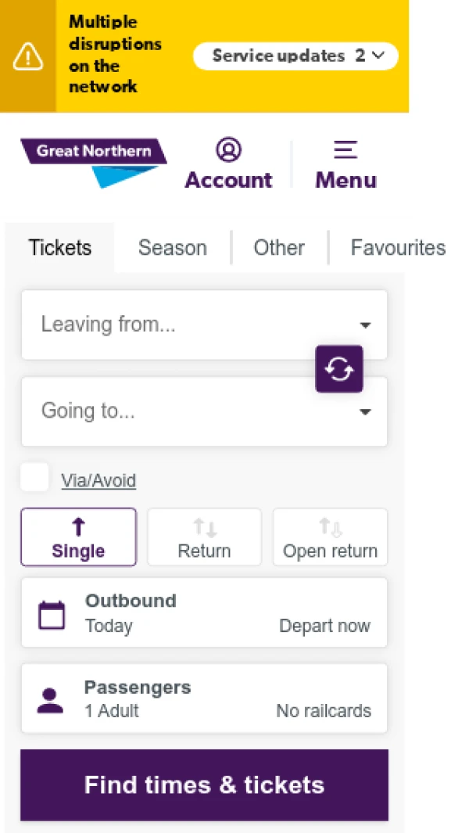Select the Open return journey option
Viewport: 469px width, 833px height.
pyautogui.click(x=331, y=537)
